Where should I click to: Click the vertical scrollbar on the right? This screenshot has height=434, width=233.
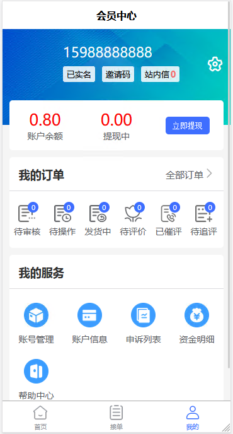229,185
